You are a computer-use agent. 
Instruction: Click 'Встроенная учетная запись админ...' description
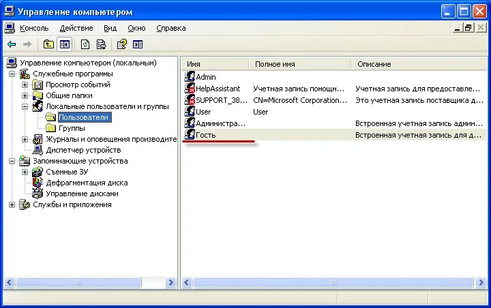tap(419, 123)
